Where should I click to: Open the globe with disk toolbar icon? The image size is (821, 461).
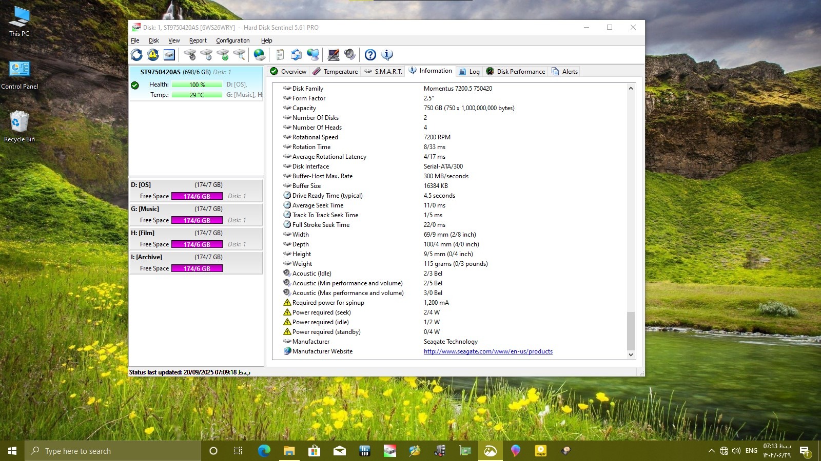[x=260, y=55]
